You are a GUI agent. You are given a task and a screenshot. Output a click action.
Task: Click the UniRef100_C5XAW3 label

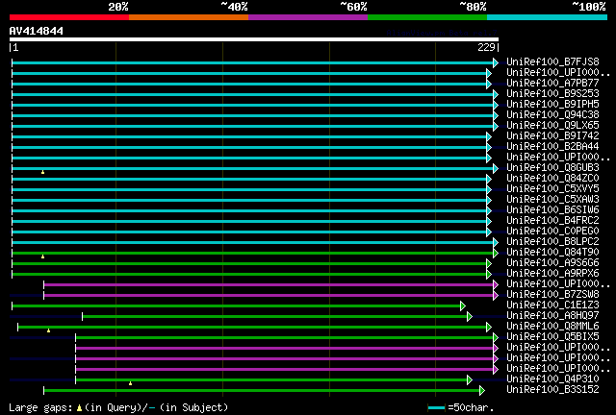[552, 199]
